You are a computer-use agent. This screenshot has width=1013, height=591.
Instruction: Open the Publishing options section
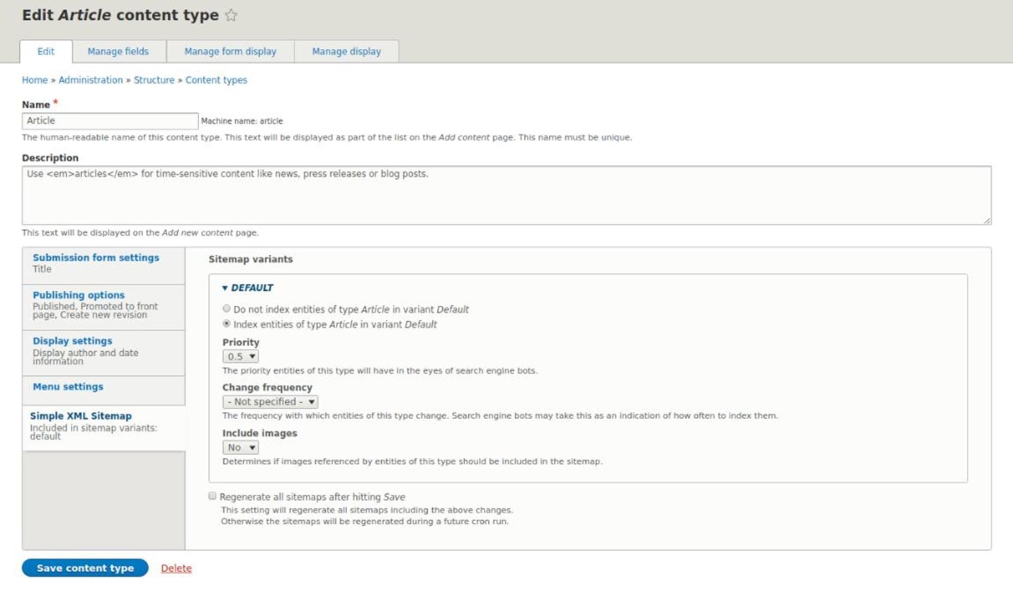[78, 295]
